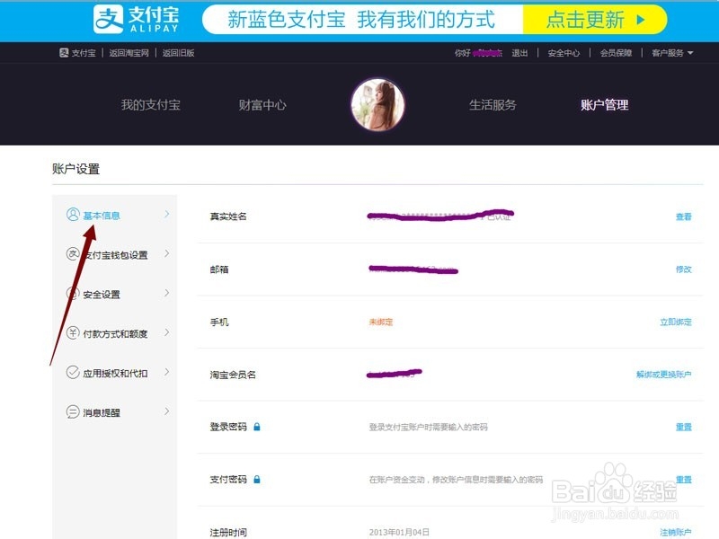Open the 生活服务 tab
Screen dimensions: 719x539
click(x=493, y=105)
